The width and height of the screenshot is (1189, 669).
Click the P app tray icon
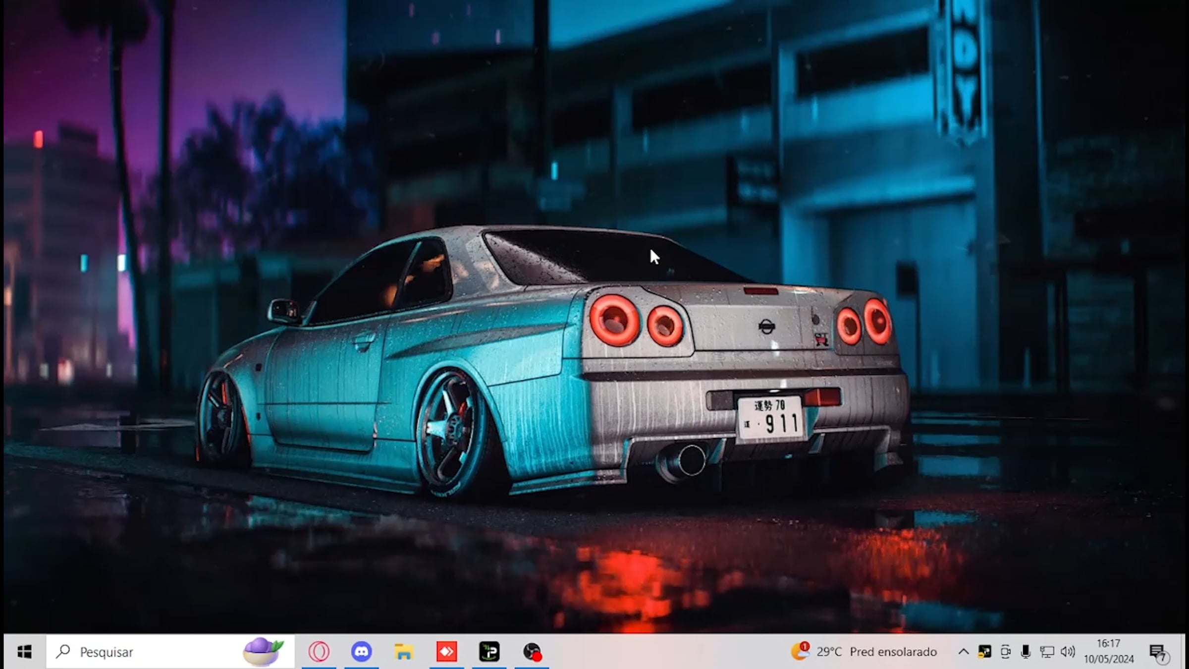point(984,652)
